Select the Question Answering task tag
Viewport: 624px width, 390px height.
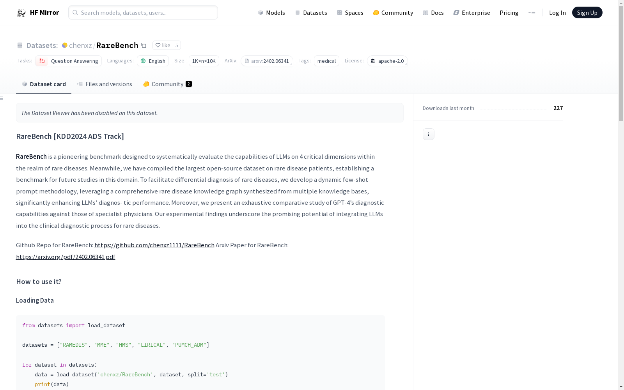pos(68,61)
